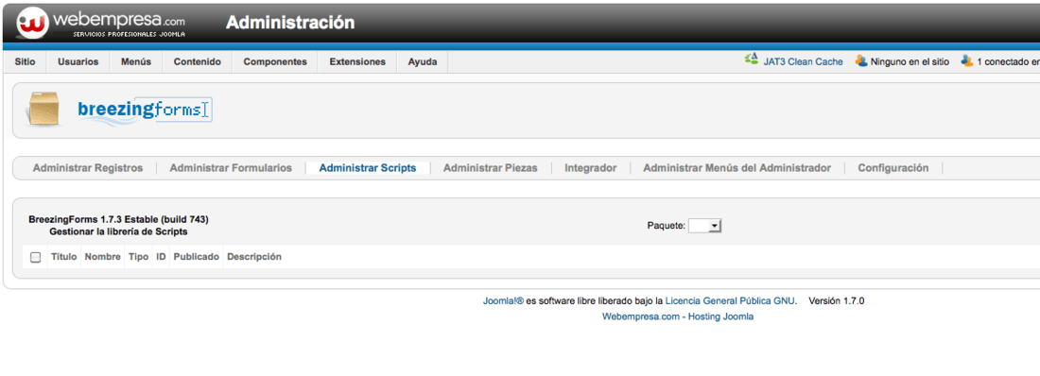
Task: Click the breezingforms logo text
Action: [144, 110]
